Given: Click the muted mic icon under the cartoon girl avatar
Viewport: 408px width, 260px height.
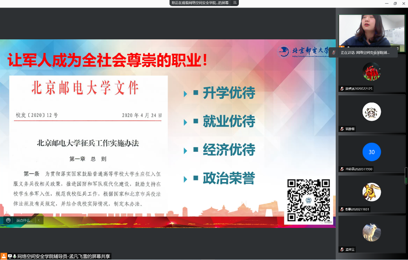Looking at the screenshot, I should (342, 129).
